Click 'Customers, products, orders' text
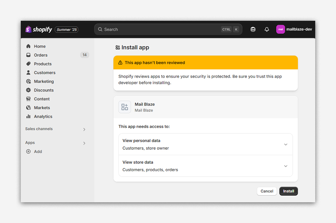This screenshot has width=336, height=223. (x=150, y=170)
